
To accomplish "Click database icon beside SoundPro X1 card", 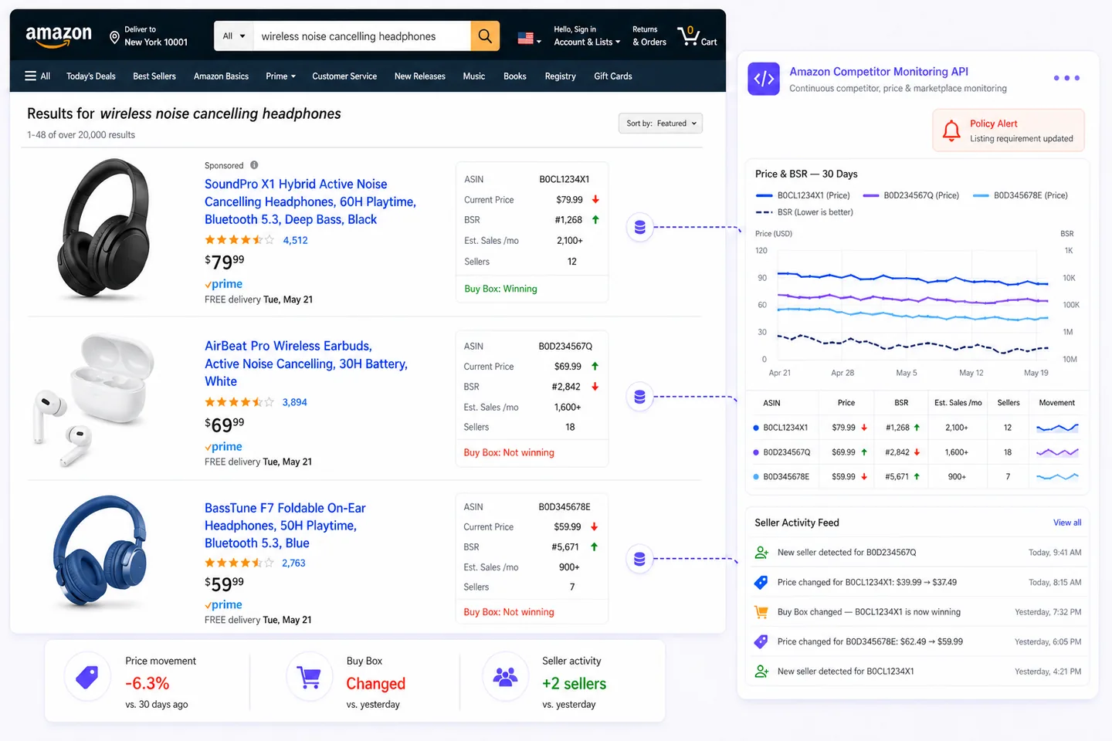I will click(x=639, y=227).
